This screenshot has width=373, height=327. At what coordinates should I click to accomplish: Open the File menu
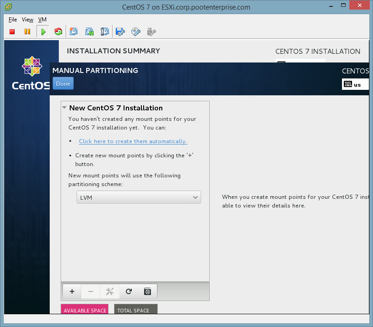[x=13, y=20]
